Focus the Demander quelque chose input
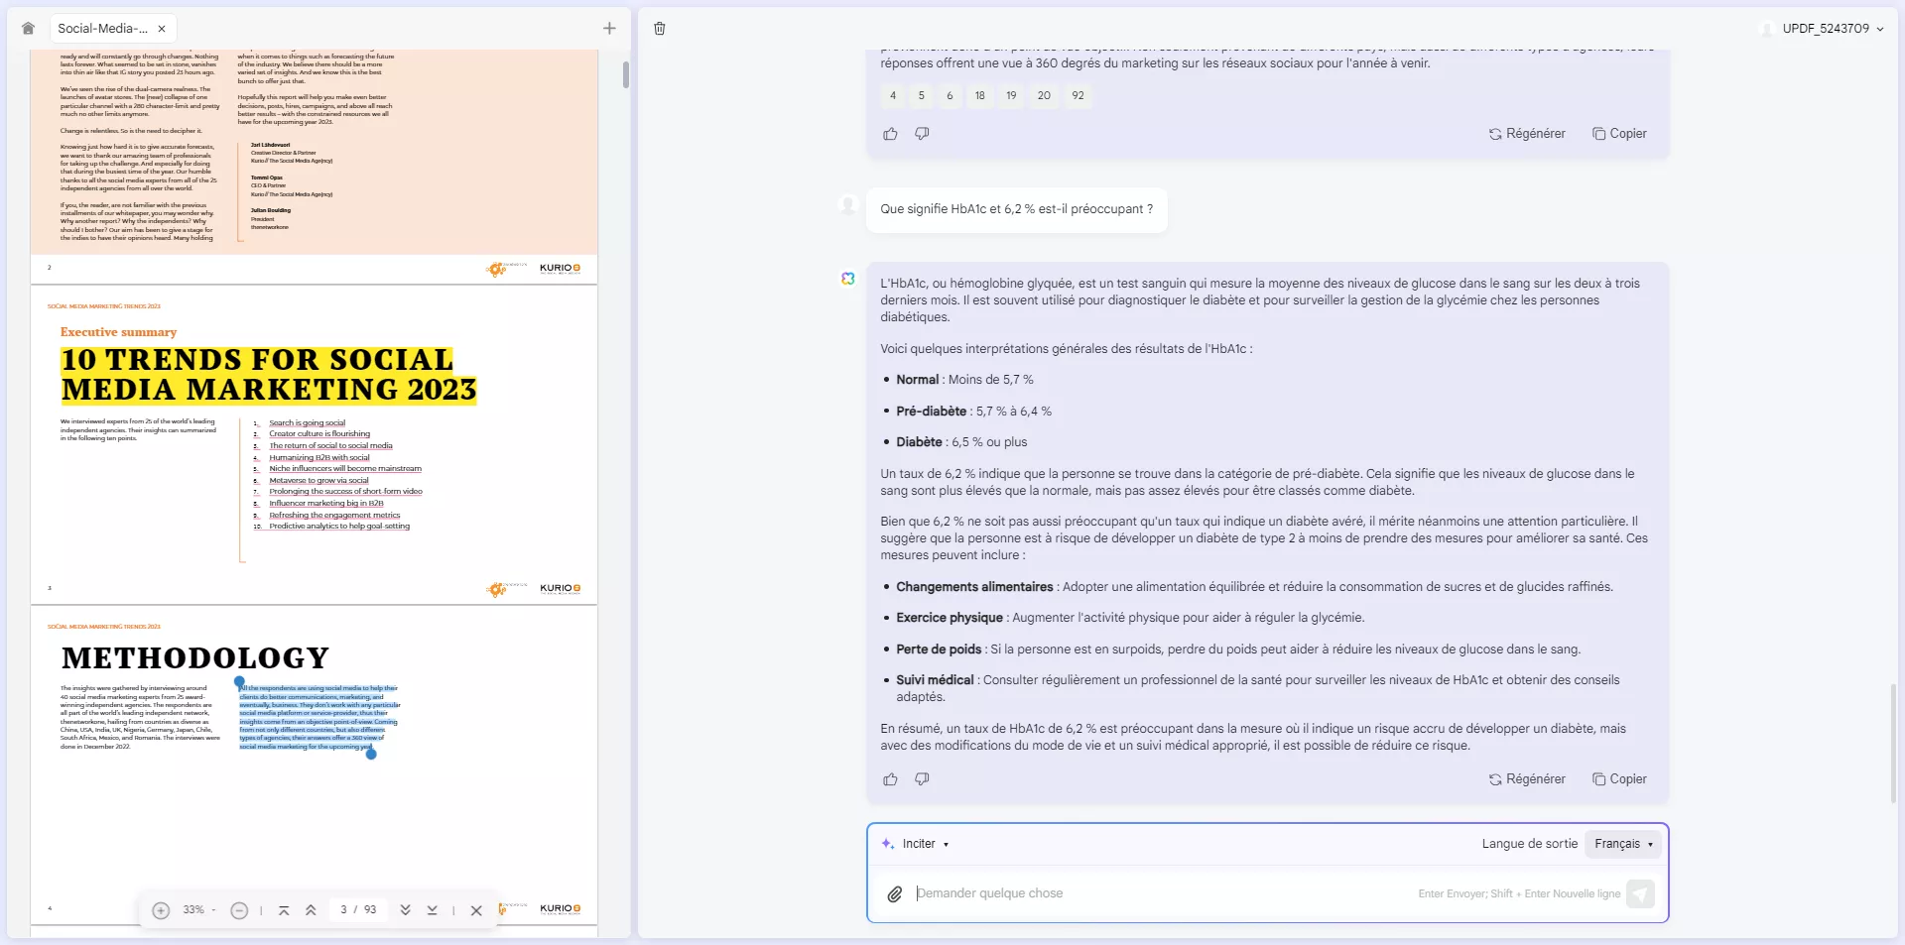The width and height of the screenshot is (1905, 945). point(1161,893)
